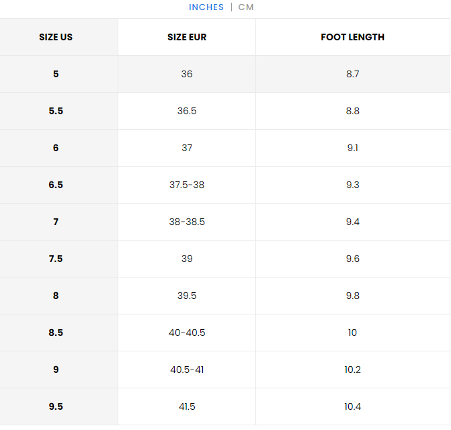Select US size 9.5 row label
This screenshot has height=430, width=451.
tap(56, 406)
